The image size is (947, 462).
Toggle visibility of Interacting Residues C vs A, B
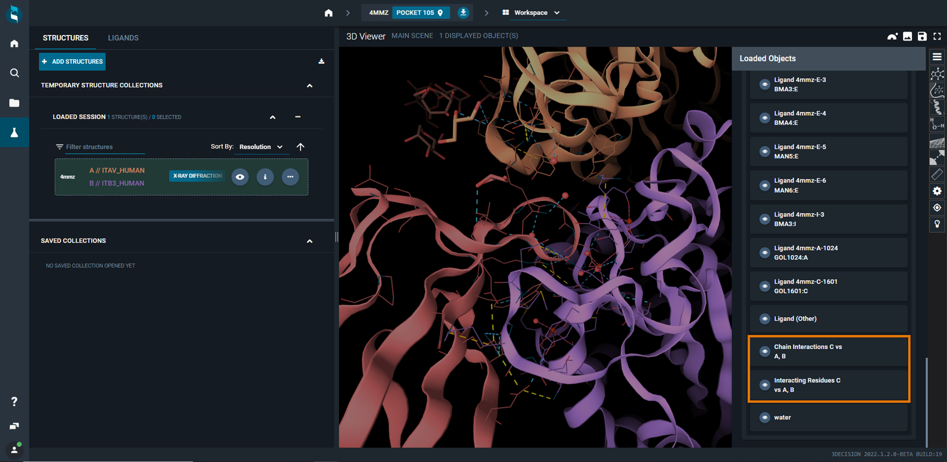765,385
